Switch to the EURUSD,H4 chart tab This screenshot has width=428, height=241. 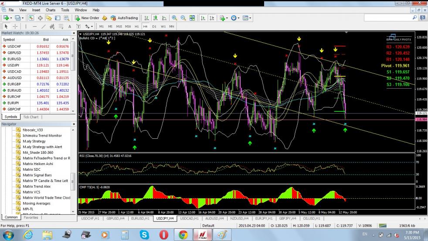140,218
